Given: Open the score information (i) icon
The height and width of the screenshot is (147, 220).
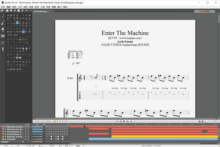Looking at the screenshot, I should pyautogui.click(x=22, y=11).
